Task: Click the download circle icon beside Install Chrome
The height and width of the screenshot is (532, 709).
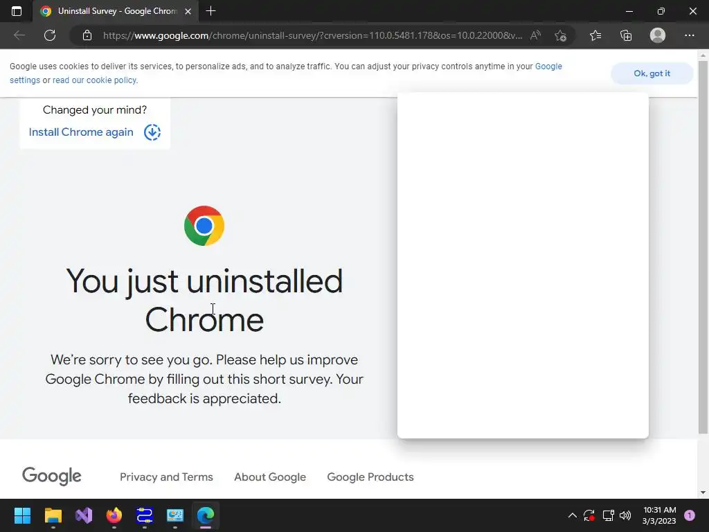Action: (152, 132)
